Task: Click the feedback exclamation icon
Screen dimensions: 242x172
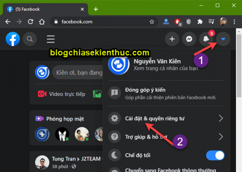Action: point(115,93)
